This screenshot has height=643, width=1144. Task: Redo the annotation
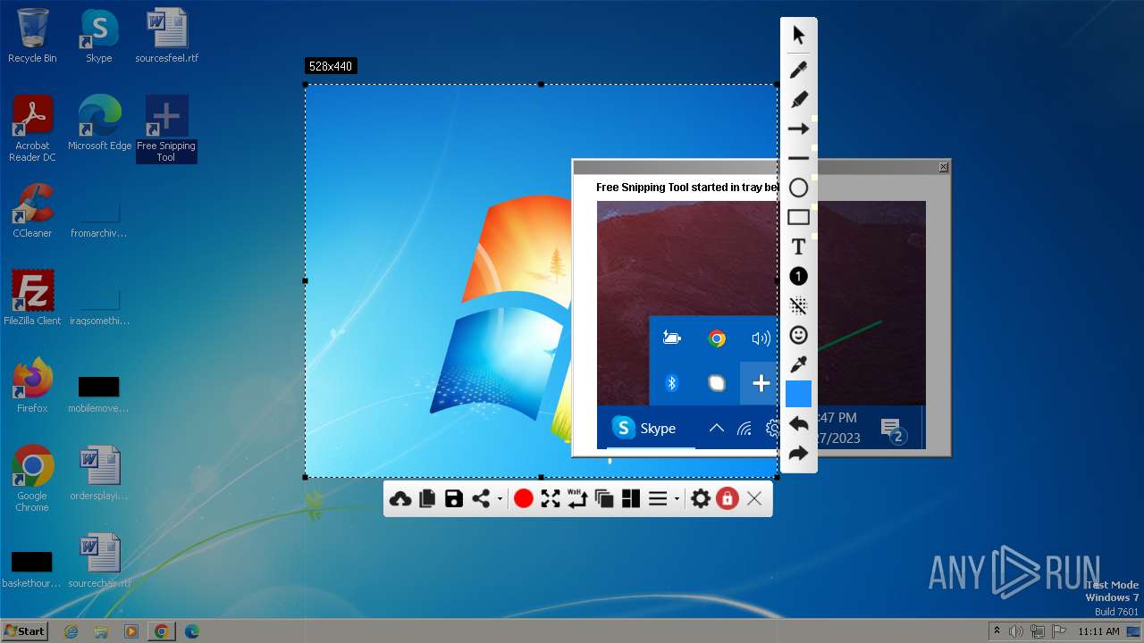click(x=798, y=453)
